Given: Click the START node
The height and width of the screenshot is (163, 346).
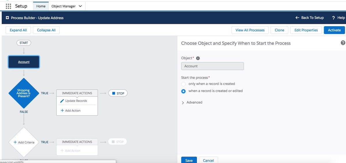Looking at the screenshot, I should click(24, 43).
